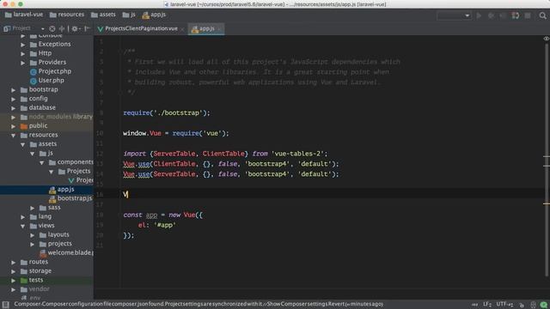Select the vendor folder

point(39,289)
